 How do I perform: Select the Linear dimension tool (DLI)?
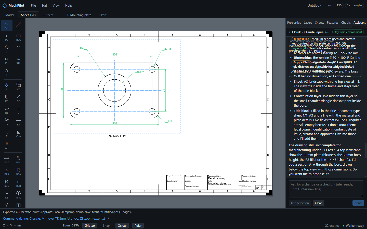point(7,160)
